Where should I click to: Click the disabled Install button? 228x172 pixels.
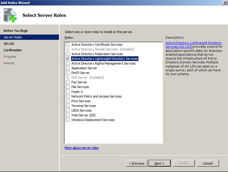[x=184, y=163]
